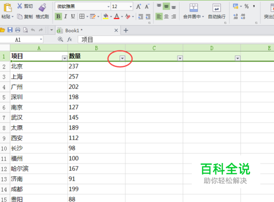Click the thousands separator comma icon
Viewport: 274px width, 202px height.
254,6
